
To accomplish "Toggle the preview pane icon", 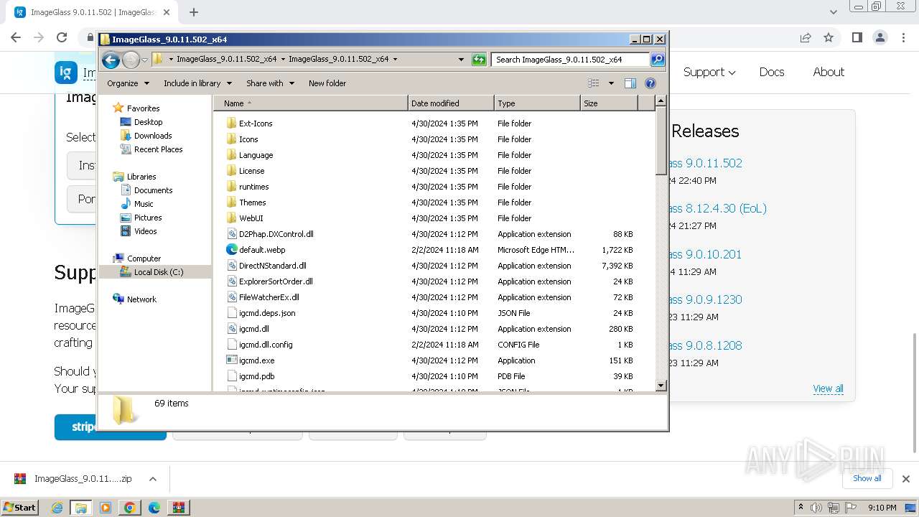I will click(x=630, y=83).
